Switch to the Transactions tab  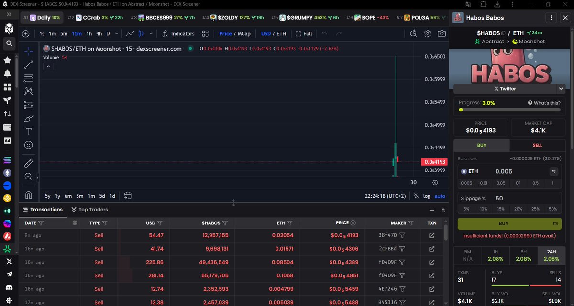tap(42, 210)
